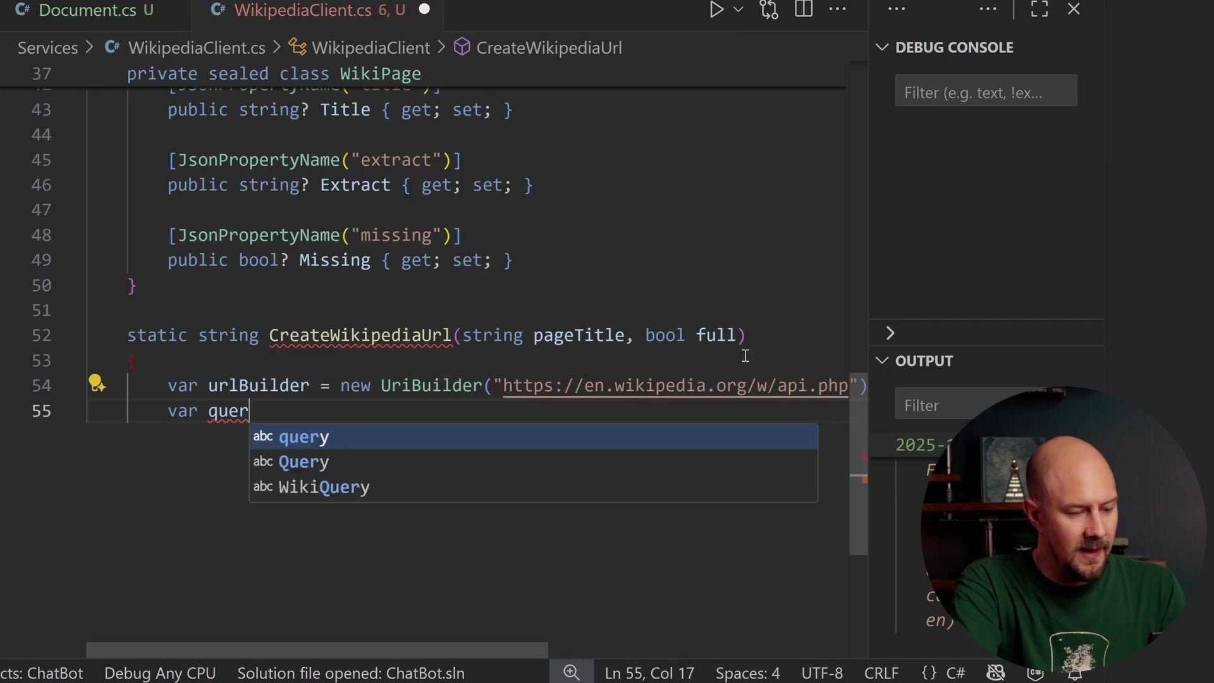Click the lightbulb quick fix icon
Image resolution: width=1214 pixels, height=683 pixels.
click(96, 383)
